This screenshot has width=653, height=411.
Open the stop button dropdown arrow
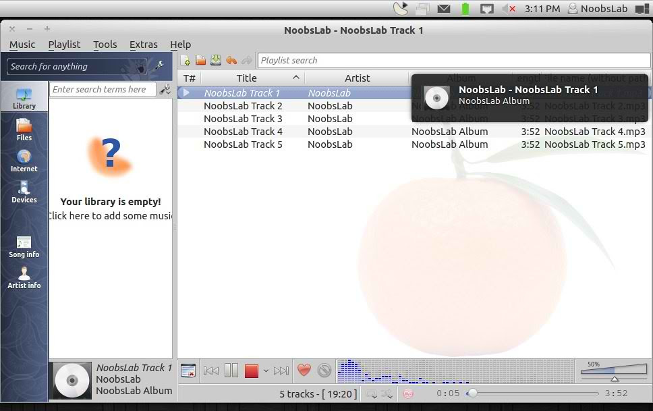click(x=266, y=371)
